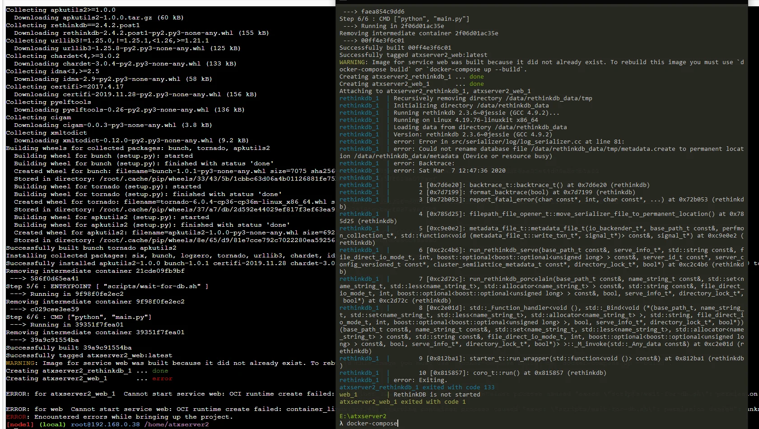The image size is (759, 429).
Task: Select 'Collecting certifi>=2017.4.17' line
Action: pyautogui.click(x=65, y=87)
